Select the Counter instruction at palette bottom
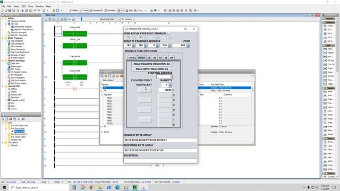Image resolution: width=340 pixels, height=191 pixels. click(x=329, y=177)
